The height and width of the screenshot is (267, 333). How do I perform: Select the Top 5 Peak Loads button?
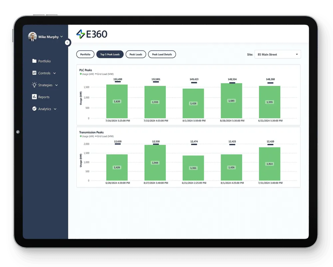[x=110, y=54]
